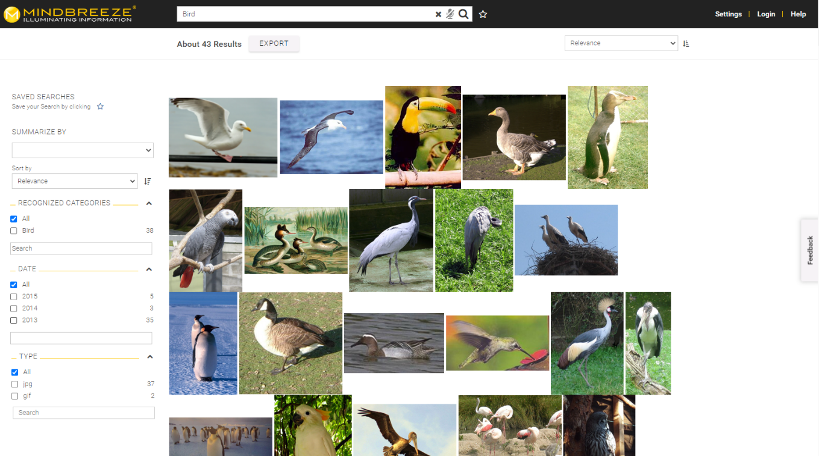Image resolution: width=819 pixels, height=456 pixels.
Task: Check the Bird category checkbox
Action: point(14,231)
